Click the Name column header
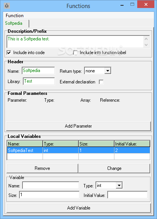 click(25, 144)
